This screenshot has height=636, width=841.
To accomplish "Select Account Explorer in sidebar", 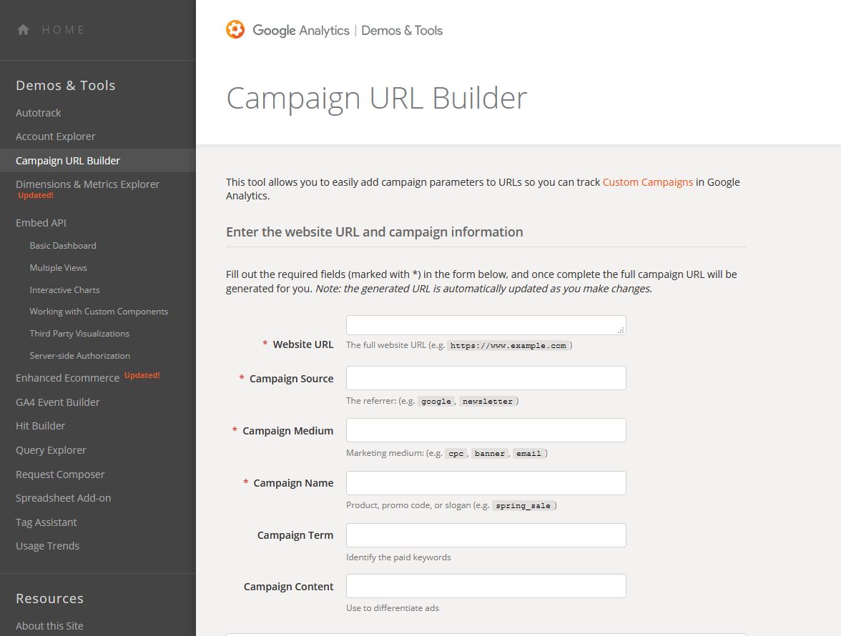I will point(56,136).
